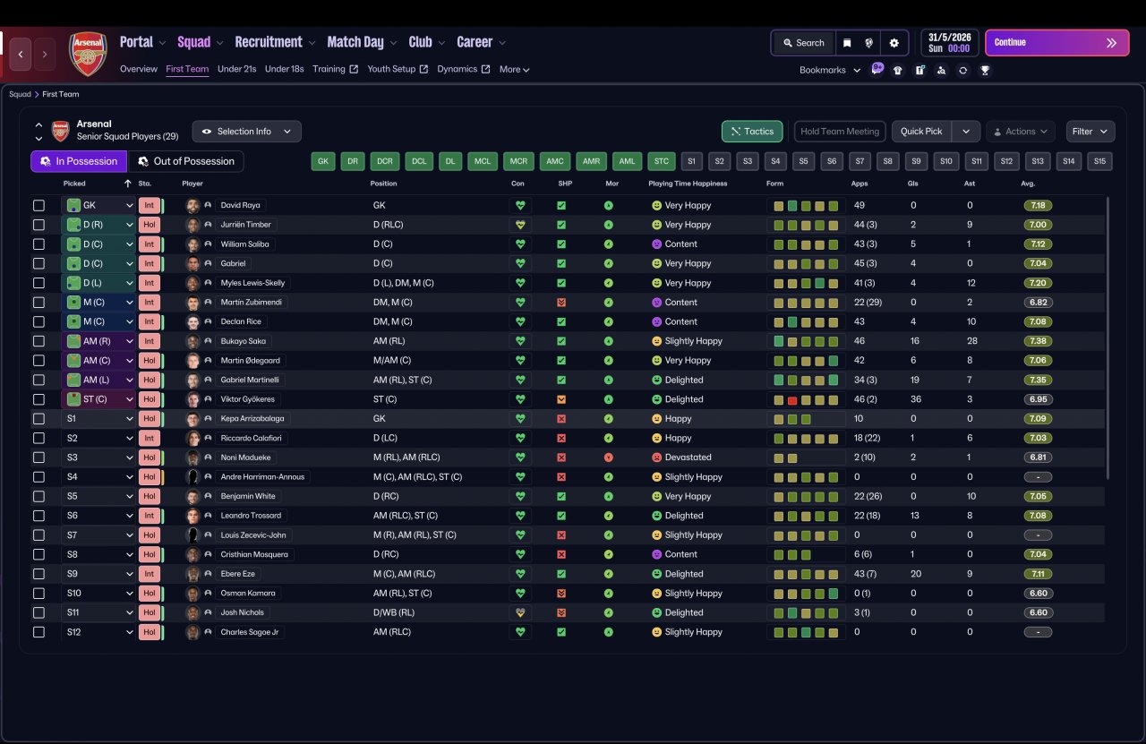1146x744 pixels.
Task: Select the checkbox beside Myles Lewis-Skelly
Action: tap(38, 283)
